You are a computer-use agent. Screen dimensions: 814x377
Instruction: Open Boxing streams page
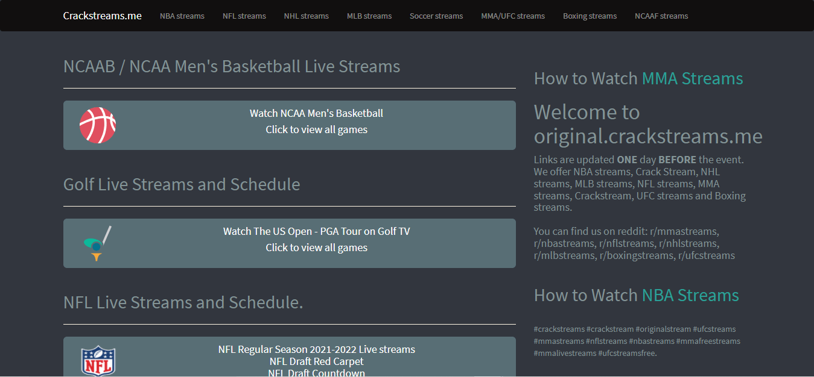pyautogui.click(x=590, y=16)
